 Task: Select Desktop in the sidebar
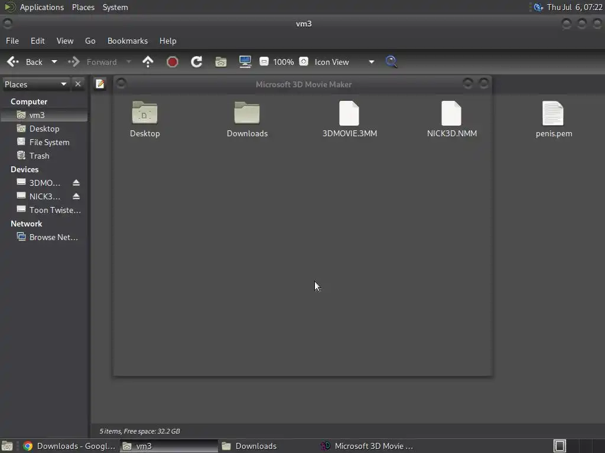(44, 129)
